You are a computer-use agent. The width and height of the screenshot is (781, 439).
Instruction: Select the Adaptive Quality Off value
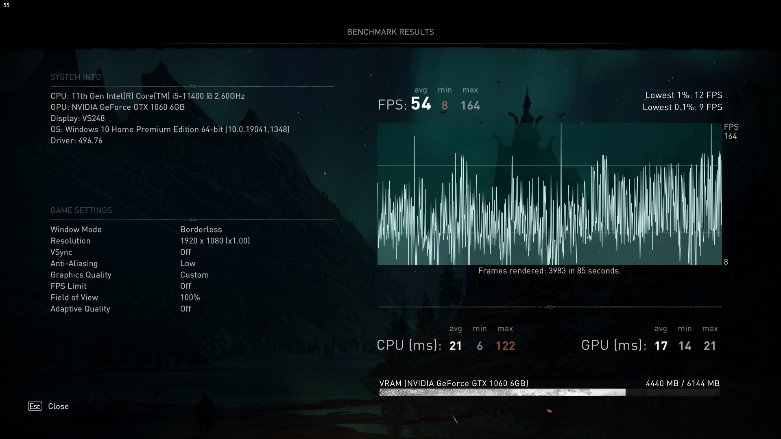tap(185, 309)
